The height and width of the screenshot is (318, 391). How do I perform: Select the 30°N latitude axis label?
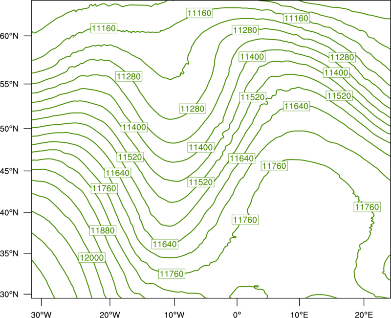[9, 295]
